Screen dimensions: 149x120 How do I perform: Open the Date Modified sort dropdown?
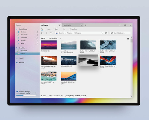point(53,38)
